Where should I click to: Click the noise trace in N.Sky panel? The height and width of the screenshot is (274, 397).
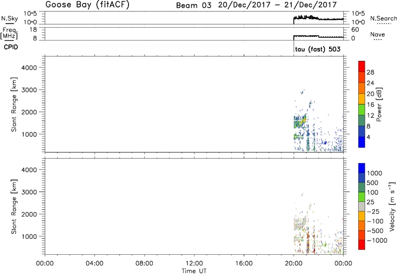[x=318, y=18]
